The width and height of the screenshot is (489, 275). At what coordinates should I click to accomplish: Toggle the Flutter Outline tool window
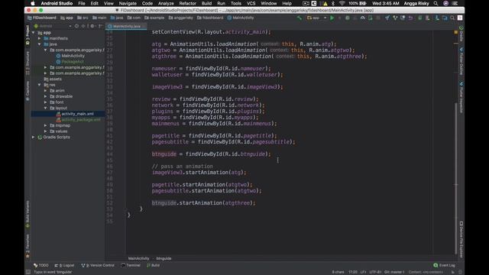[x=461, y=61]
